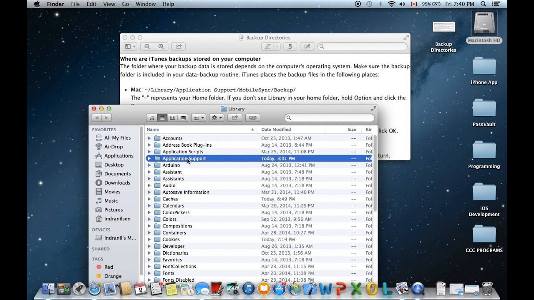Open the View menu

[109, 4]
